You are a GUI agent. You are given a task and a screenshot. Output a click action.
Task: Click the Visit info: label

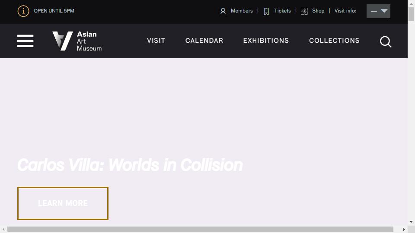point(345,11)
